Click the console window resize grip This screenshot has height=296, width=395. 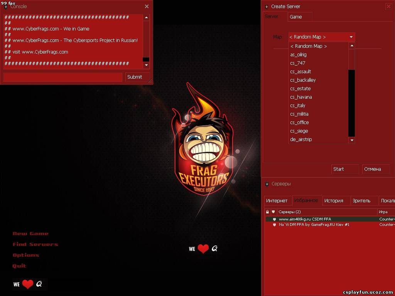click(150, 81)
